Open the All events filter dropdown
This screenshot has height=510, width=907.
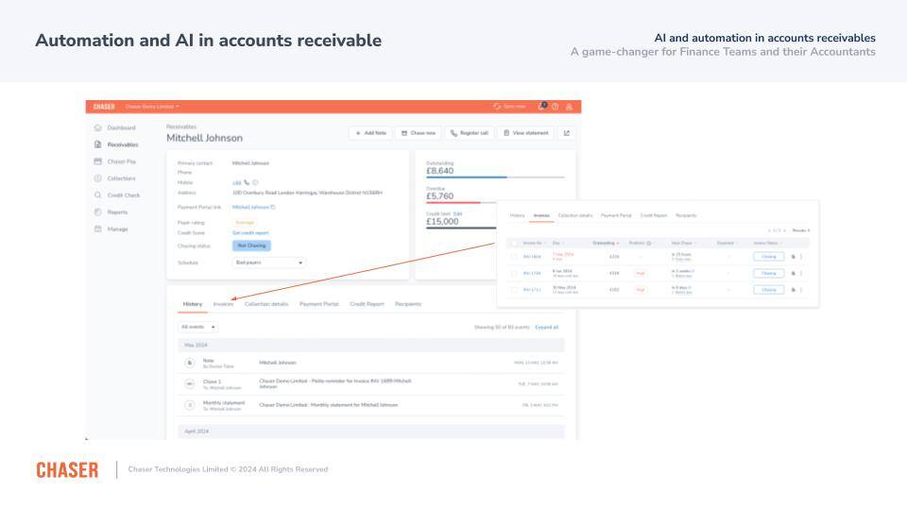coord(197,328)
